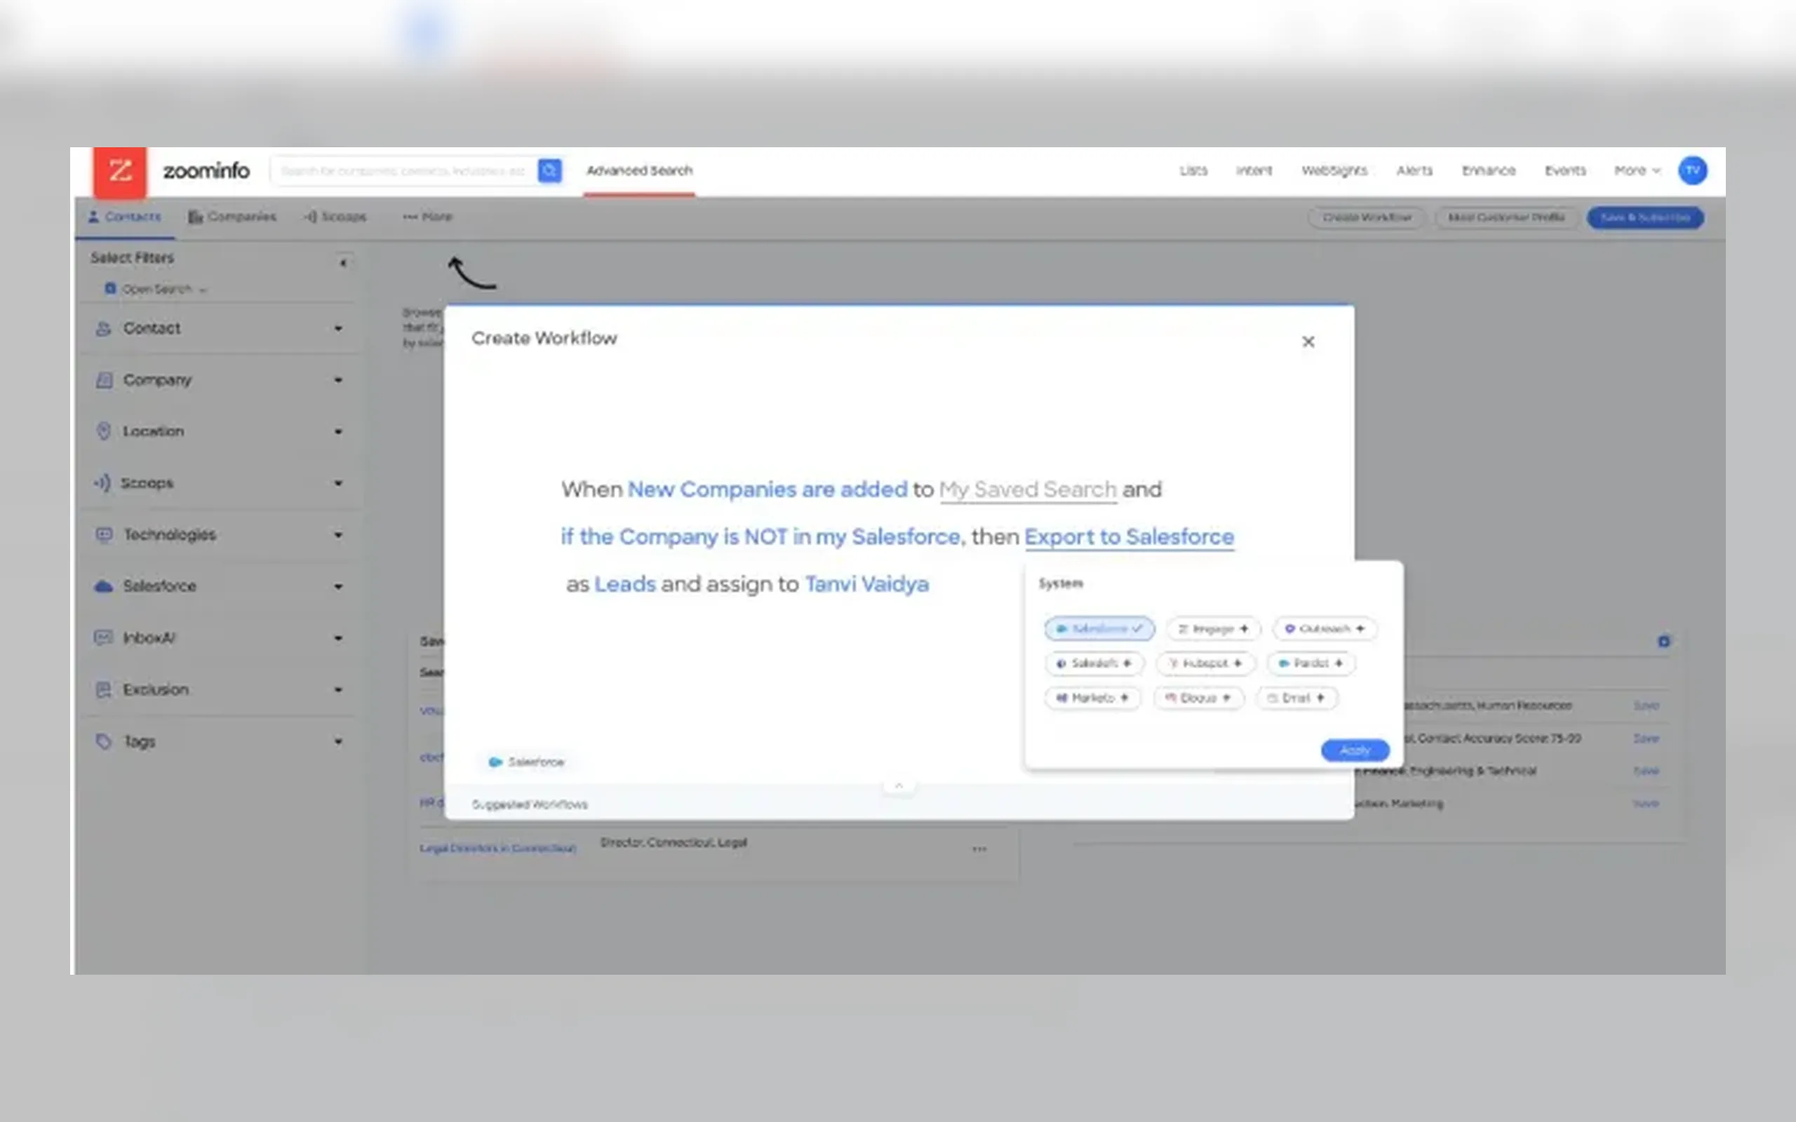This screenshot has width=1796, height=1122.
Task: Open Enhance in top navigation
Action: click(1488, 170)
